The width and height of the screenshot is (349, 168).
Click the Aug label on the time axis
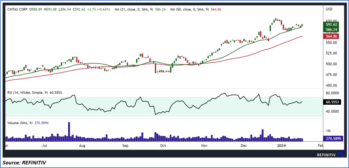point(82,146)
